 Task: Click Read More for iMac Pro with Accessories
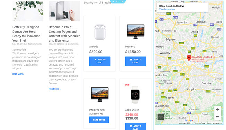(x=99, y=120)
